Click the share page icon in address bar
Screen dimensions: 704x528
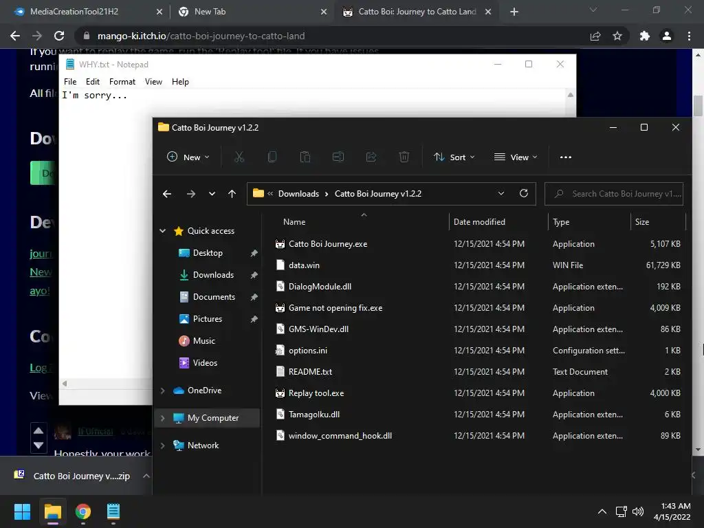(595, 36)
